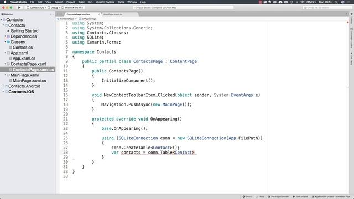The width and height of the screenshot is (354, 199).
Task: Click the user avatar icon in menu bar
Action: pos(342,2)
